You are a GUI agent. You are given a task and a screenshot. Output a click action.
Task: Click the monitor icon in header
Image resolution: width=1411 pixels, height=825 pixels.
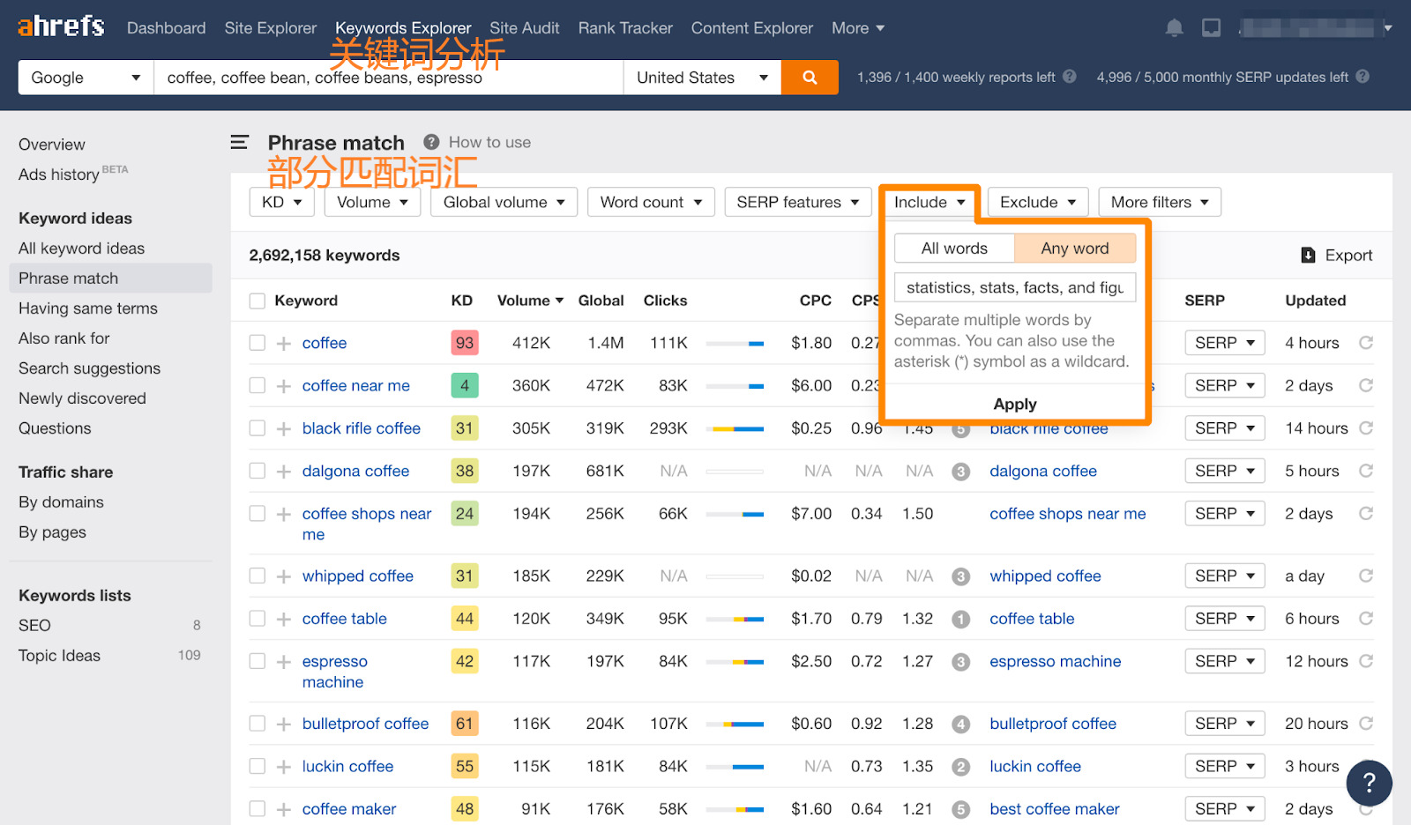[x=1211, y=28]
